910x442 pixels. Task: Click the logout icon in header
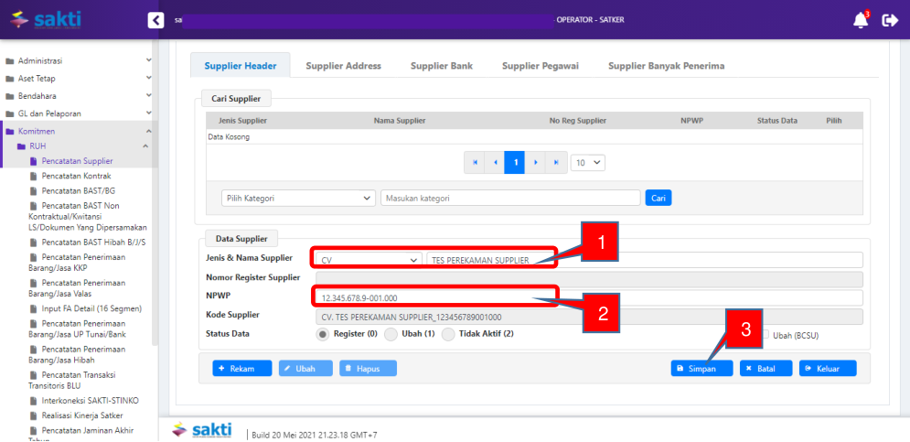click(889, 20)
